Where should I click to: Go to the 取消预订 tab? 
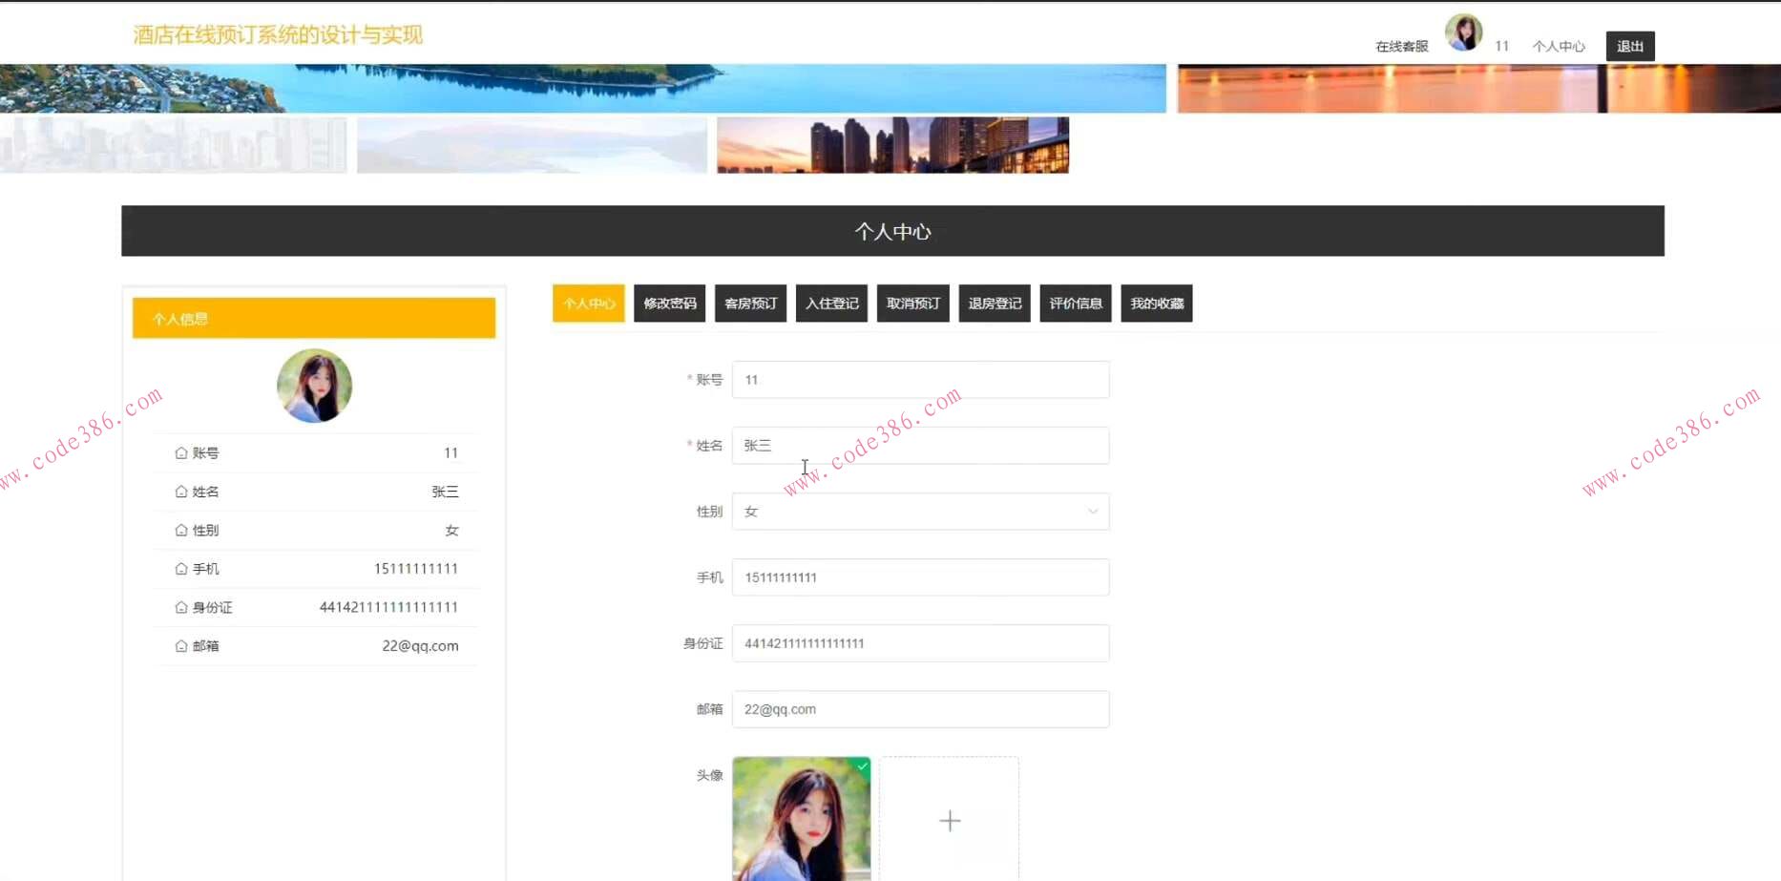[x=912, y=304]
